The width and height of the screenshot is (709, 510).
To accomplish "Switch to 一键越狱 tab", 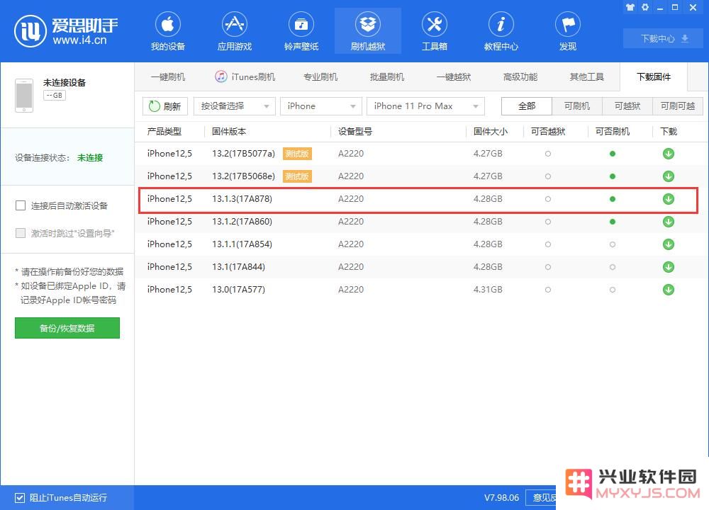I will coord(454,76).
